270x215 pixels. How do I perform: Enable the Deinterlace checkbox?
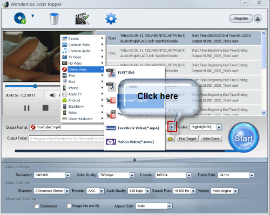coord(37,206)
